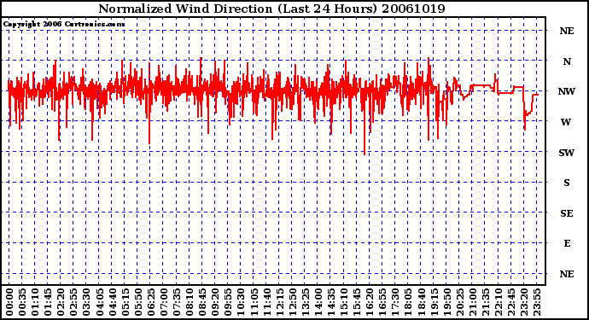Click the '06:25' time axis label
Screen dimensions: 589x320
[151, 302]
